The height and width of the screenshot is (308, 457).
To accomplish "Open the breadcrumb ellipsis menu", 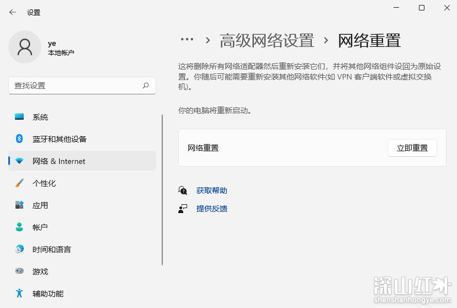I will coord(187,39).
